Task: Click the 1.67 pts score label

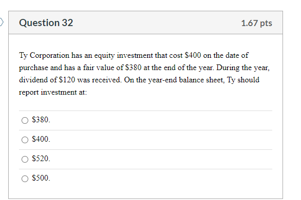Action: [x=256, y=23]
